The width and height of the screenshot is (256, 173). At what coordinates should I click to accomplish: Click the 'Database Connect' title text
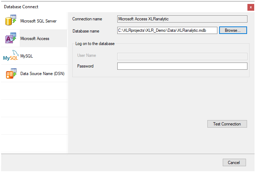coord(21,7)
